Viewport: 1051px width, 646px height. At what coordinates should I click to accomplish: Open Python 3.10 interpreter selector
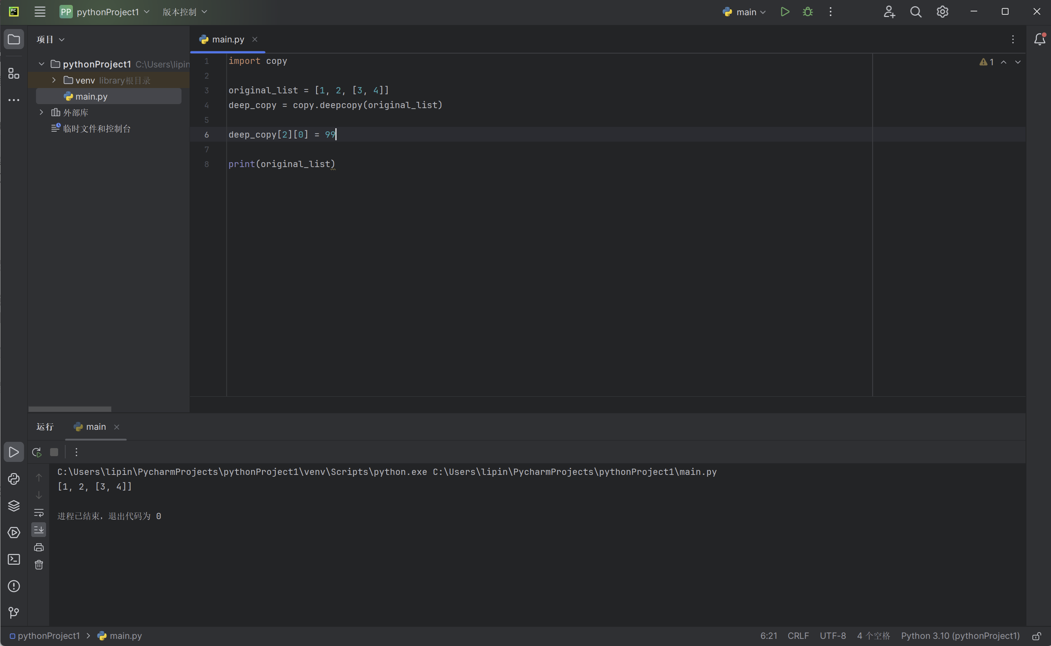pos(960,636)
